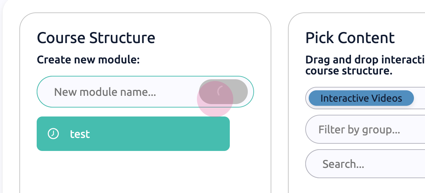This screenshot has height=193, width=425.
Task: Focus the New module name field
Action: pos(118,92)
